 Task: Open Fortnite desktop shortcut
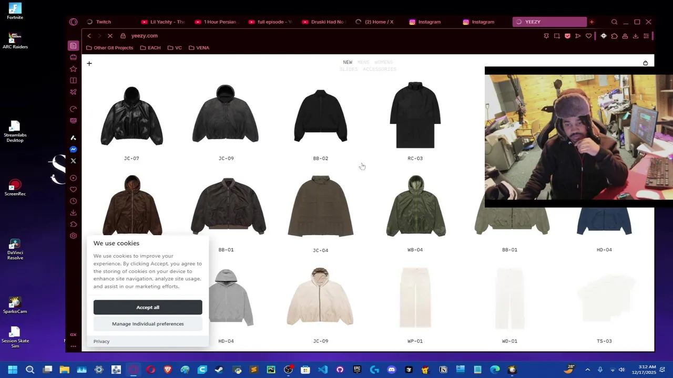(15, 12)
